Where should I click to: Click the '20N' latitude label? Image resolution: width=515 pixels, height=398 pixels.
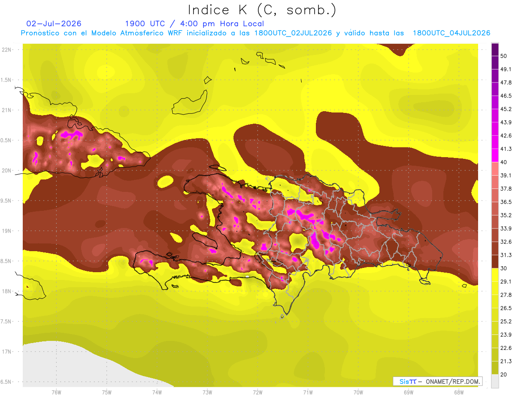click(7, 170)
